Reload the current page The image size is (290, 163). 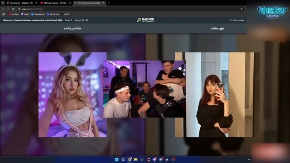(x=13, y=9)
